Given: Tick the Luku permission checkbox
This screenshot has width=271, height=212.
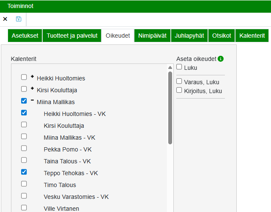Looking at the screenshot, I should tap(179, 67).
